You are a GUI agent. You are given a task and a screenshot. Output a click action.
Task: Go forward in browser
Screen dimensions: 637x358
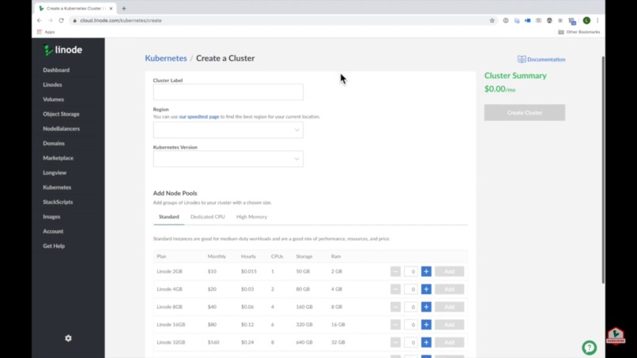coord(51,21)
